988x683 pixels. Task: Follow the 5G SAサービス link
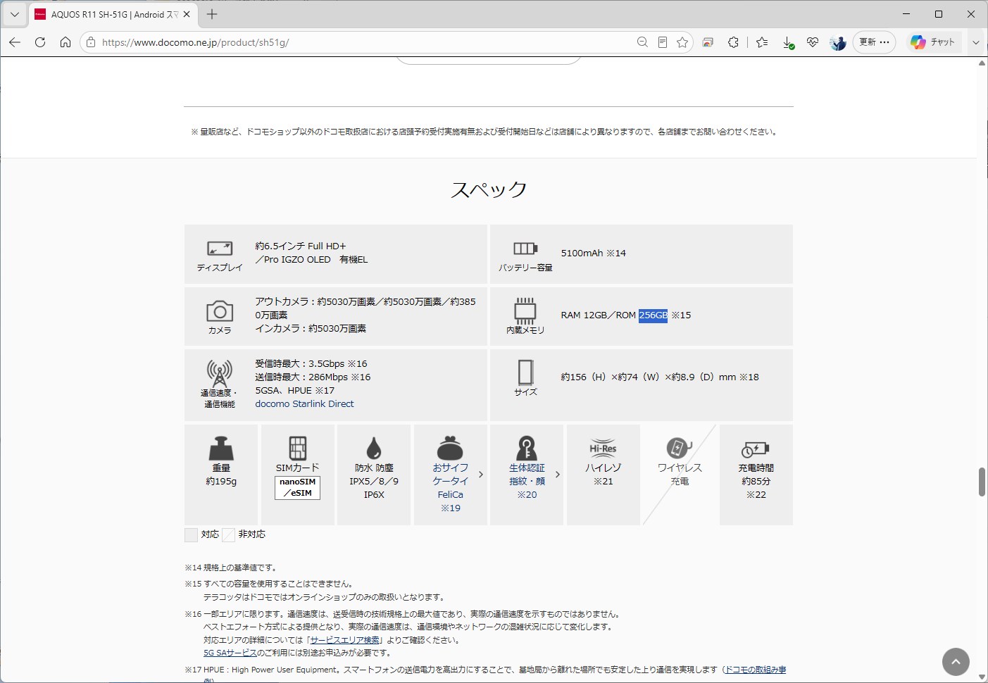pyautogui.click(x=230, y=653)
